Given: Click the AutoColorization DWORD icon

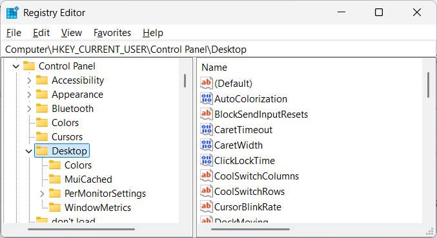Looking at the screenshot, I should [x=207, y=99].
